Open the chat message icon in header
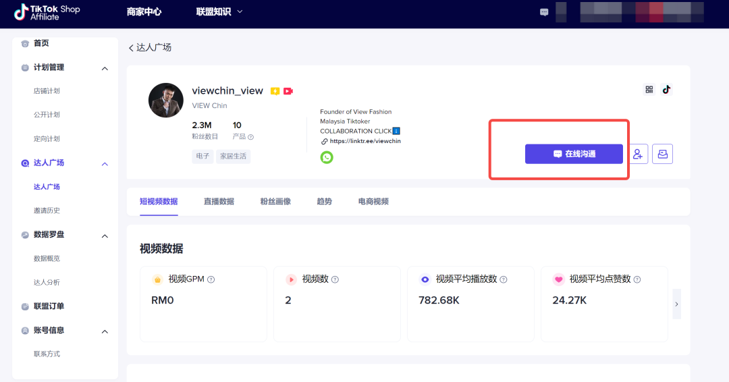This screenshot has width=729, height=382. click(544, 12)
